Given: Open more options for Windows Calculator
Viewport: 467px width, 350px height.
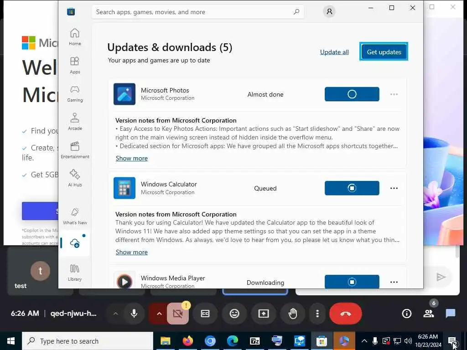Looking at the screenshot, I should pos(394,188).
